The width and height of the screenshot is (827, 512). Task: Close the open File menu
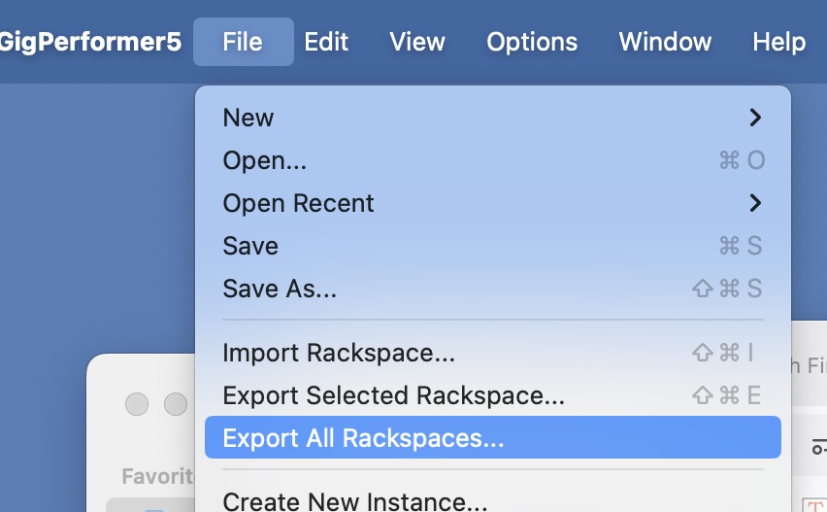[243, 42]
